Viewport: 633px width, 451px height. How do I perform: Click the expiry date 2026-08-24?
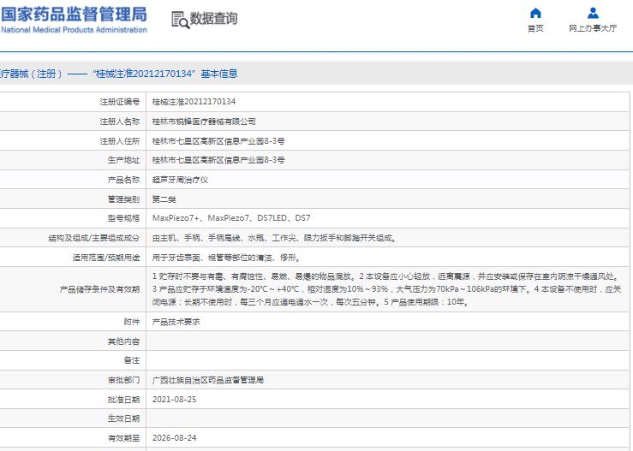174,437
